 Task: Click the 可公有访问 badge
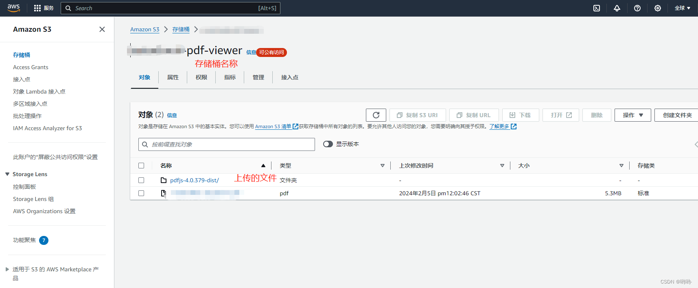coord(271,52)
